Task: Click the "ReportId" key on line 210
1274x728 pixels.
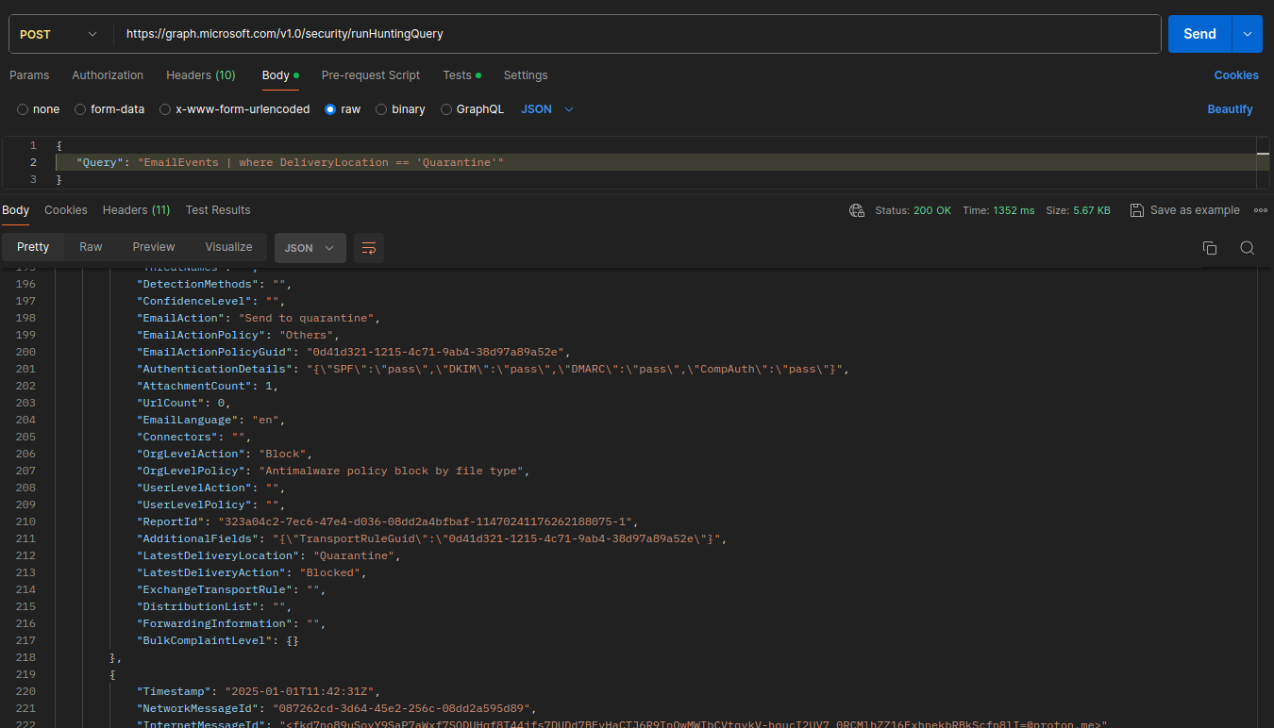Action: pyautogui.click(x=171, y=521)
